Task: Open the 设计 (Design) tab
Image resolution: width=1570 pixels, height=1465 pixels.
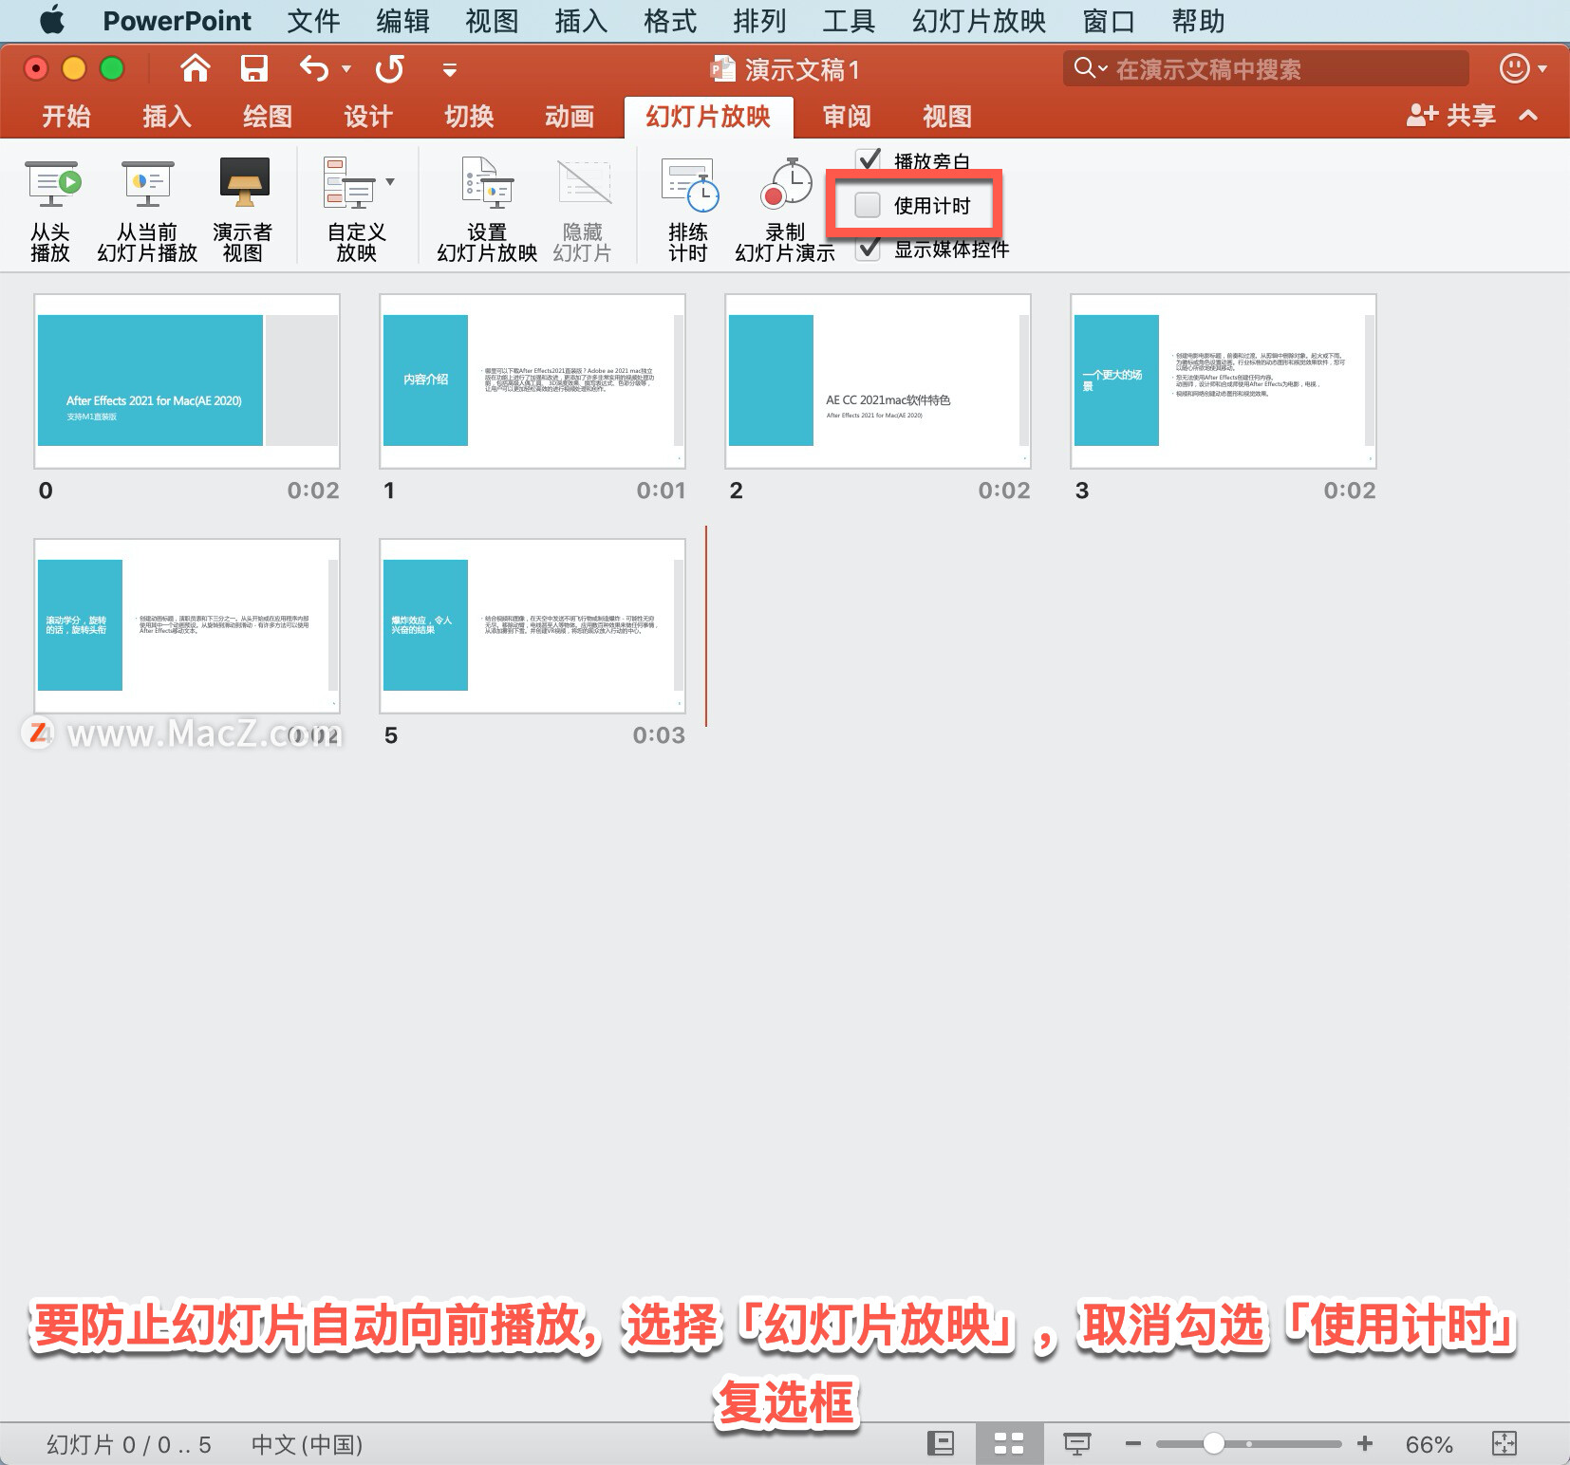Action: point(368,116)
